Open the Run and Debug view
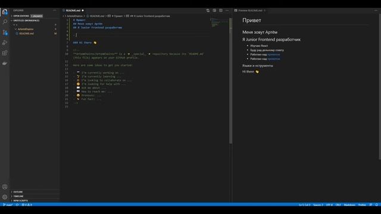Image resolution: width=381 pixels, height=214 pixels. tap(5, 43)
